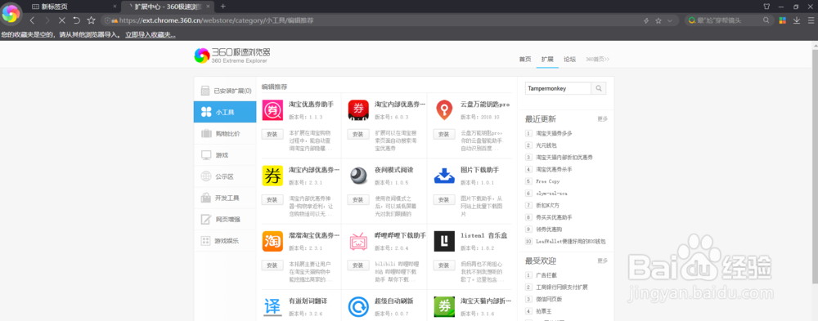Click the browser back arrow

tap(33, 20)
